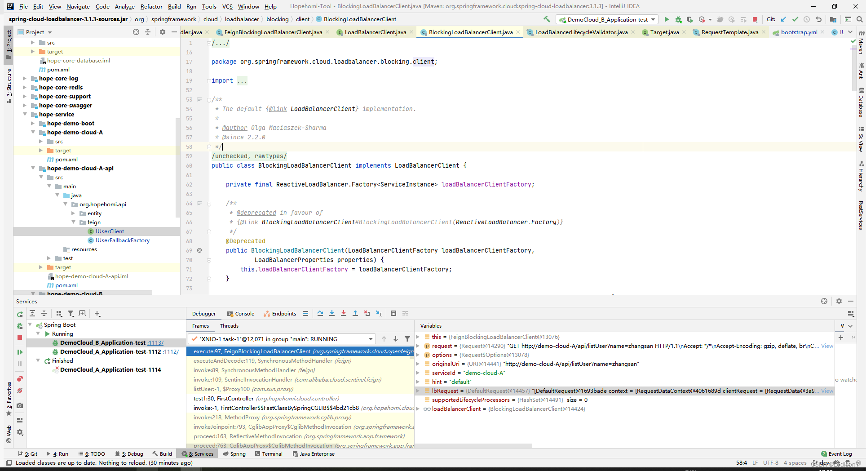Start debugging with the top bug icon

coord(678,19)
